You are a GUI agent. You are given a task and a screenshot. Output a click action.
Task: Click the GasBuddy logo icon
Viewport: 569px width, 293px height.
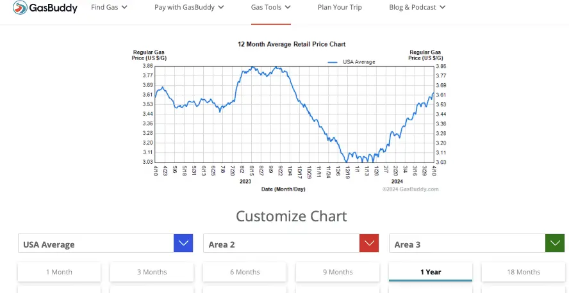pyautogui.click(x=21, y=8)
